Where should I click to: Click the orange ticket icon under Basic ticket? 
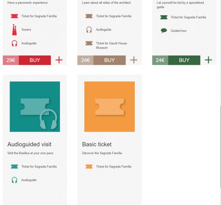tap(89, 166)
